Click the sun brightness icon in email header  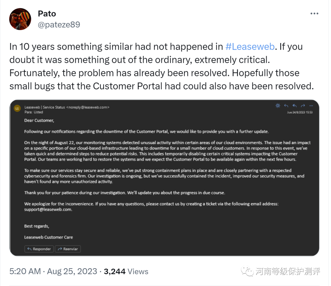click(x=278, y=106)
